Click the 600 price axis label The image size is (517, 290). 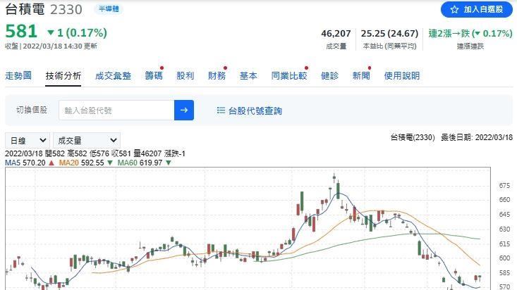[504, 258]
